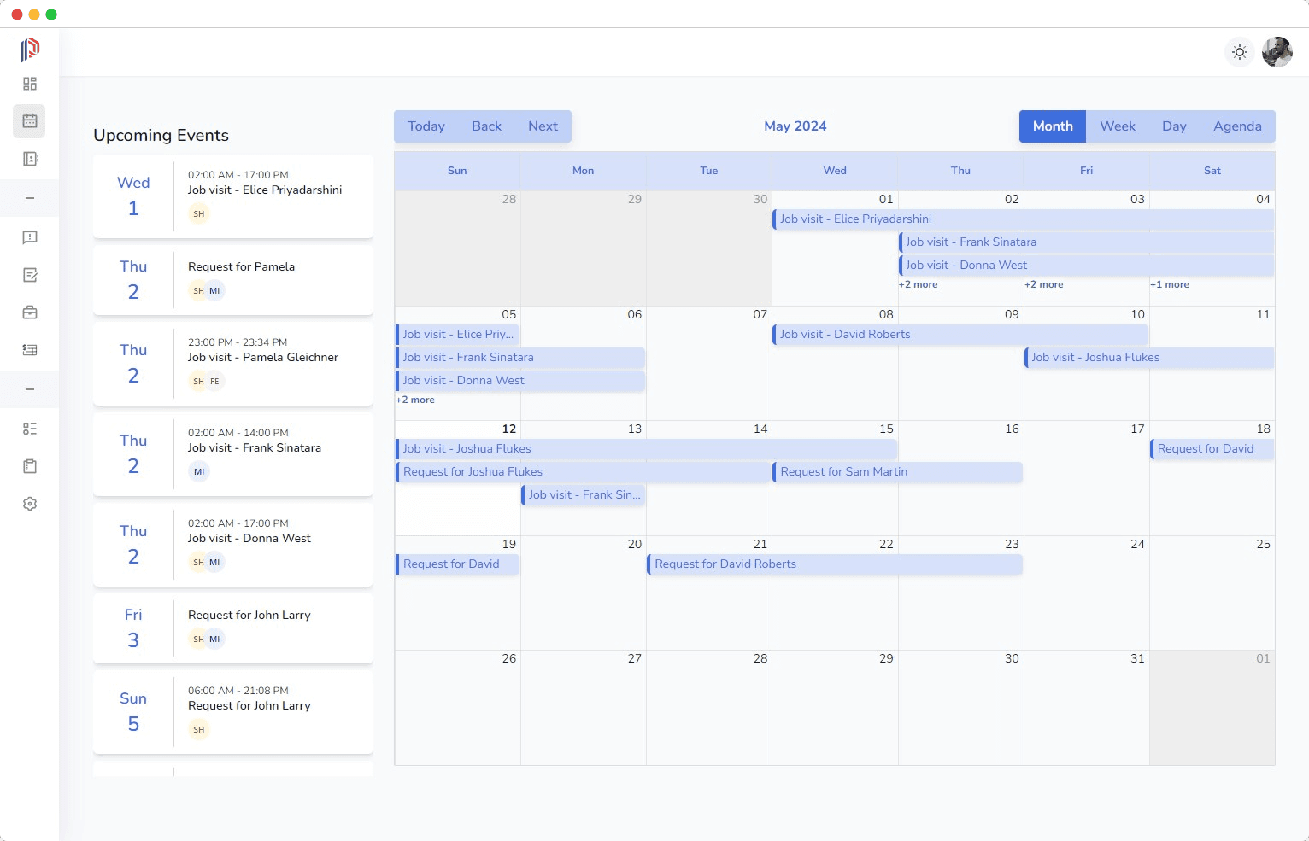The image size is (1309, 841).
Task: Switch to Week view
Action: [x=1117, y=126]
